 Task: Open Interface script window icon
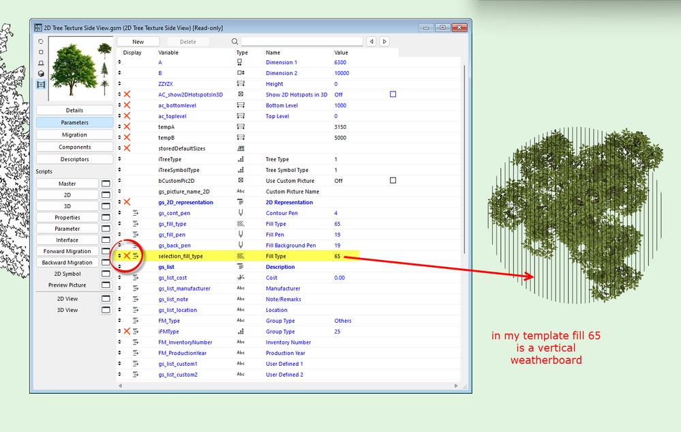(x=106, y=240)
